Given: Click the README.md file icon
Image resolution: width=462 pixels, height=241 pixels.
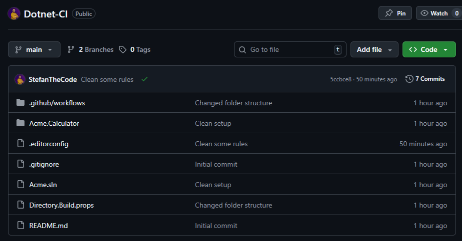Looking at the screenshot, I should (20, 226).
